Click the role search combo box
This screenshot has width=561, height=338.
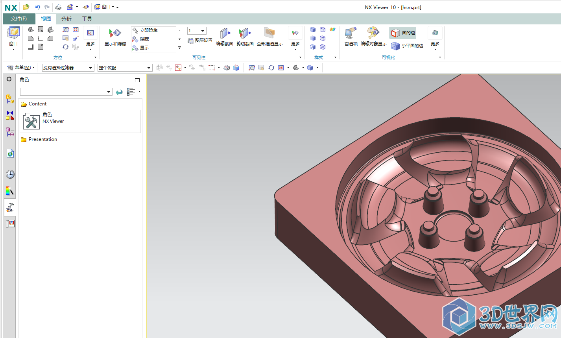click(66, 92)
